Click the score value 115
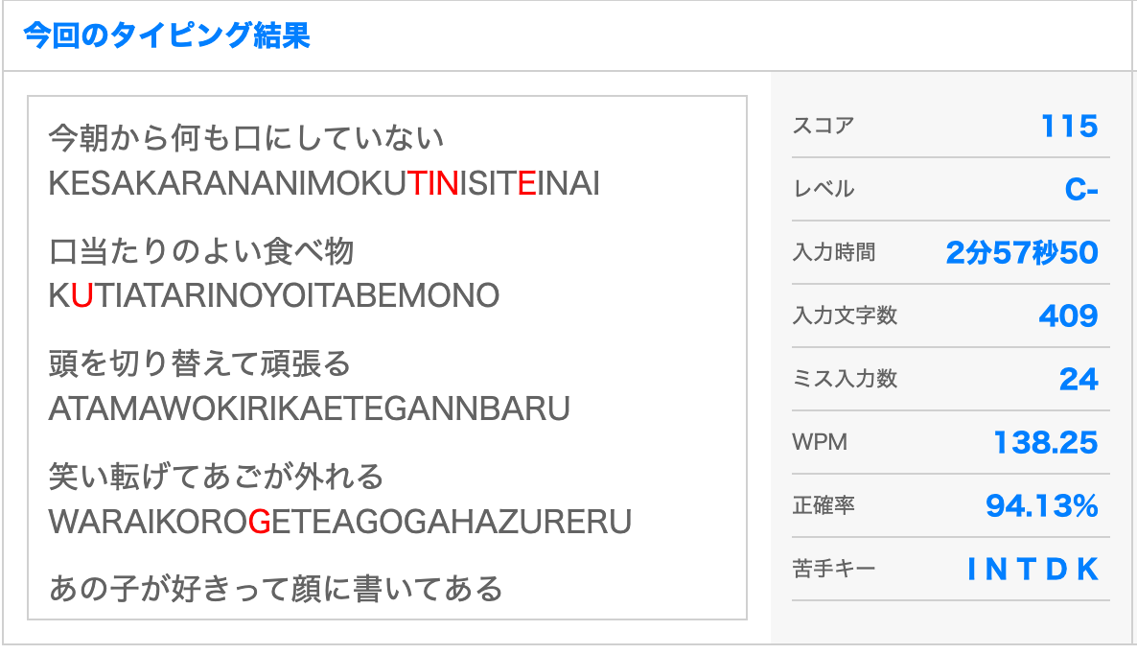 click(x=1069, y=126)
